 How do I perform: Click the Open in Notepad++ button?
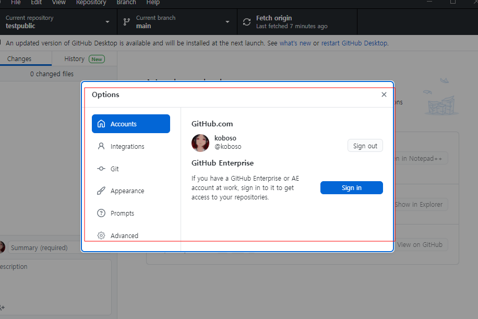coord(421,158)
